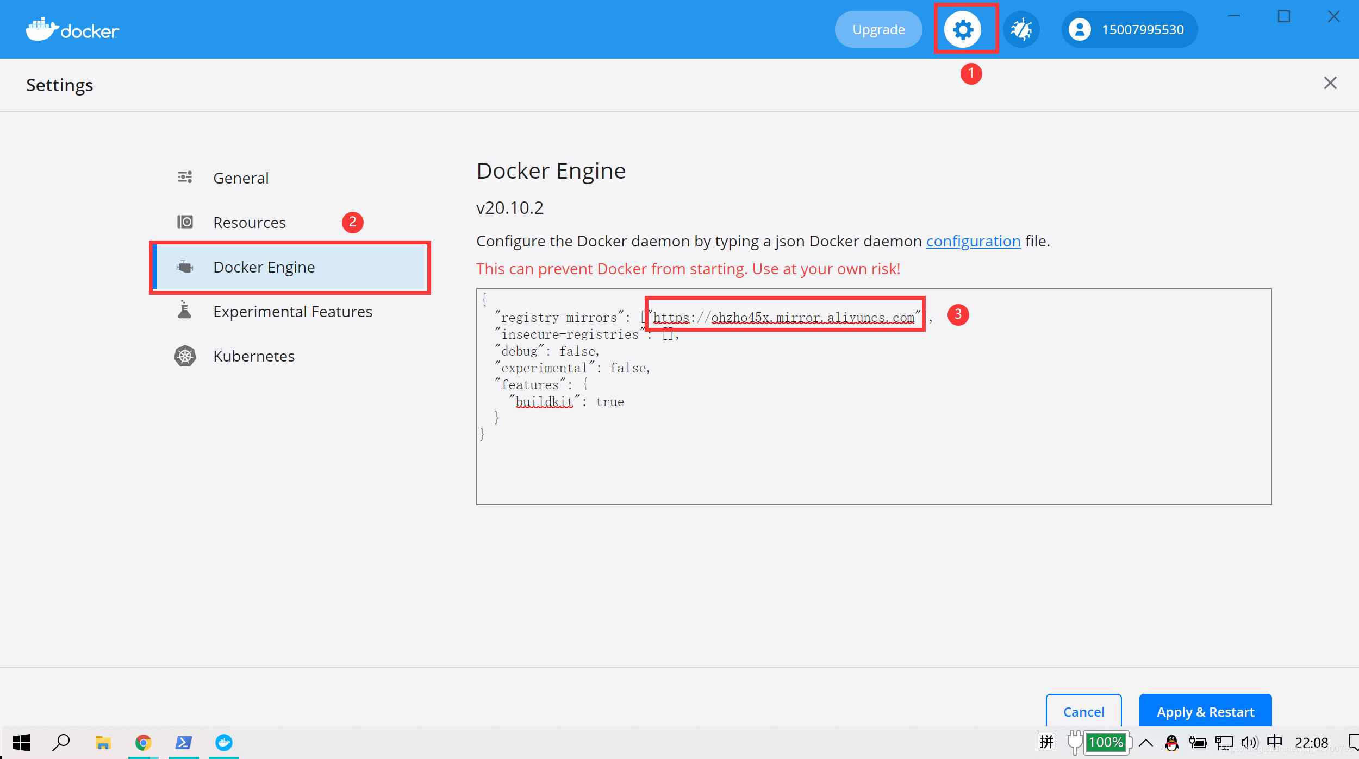
Task: Click the QQ penguin tray icon
Action: (x=1172, y=742)
